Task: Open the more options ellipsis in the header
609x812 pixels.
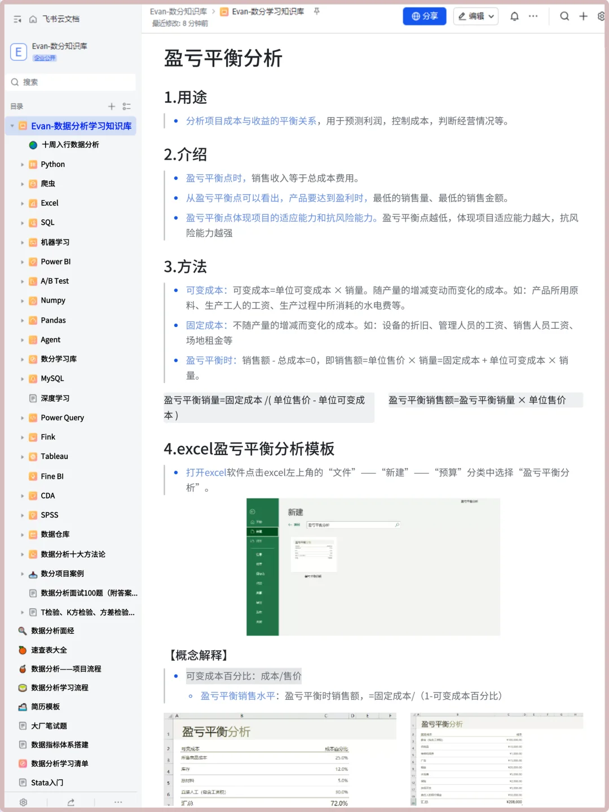Action: pos(533,16)
